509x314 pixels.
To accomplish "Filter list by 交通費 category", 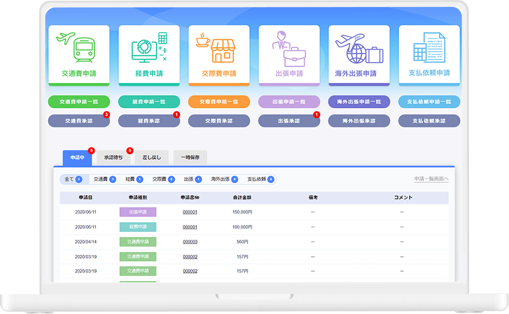I will 104,180.
